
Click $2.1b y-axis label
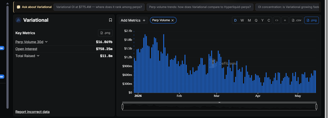point(128,31)
